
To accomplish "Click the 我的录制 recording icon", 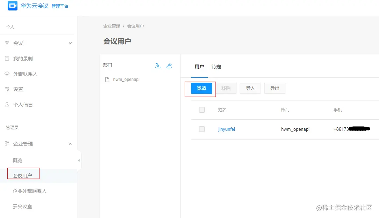I will 7,58.
